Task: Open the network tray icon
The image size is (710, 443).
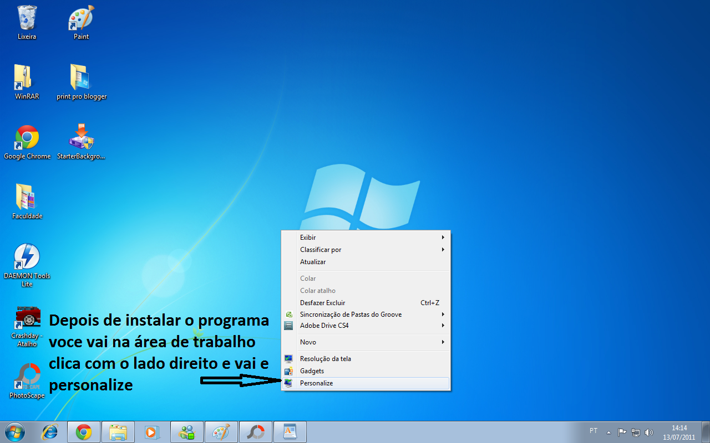Action: 636,432
